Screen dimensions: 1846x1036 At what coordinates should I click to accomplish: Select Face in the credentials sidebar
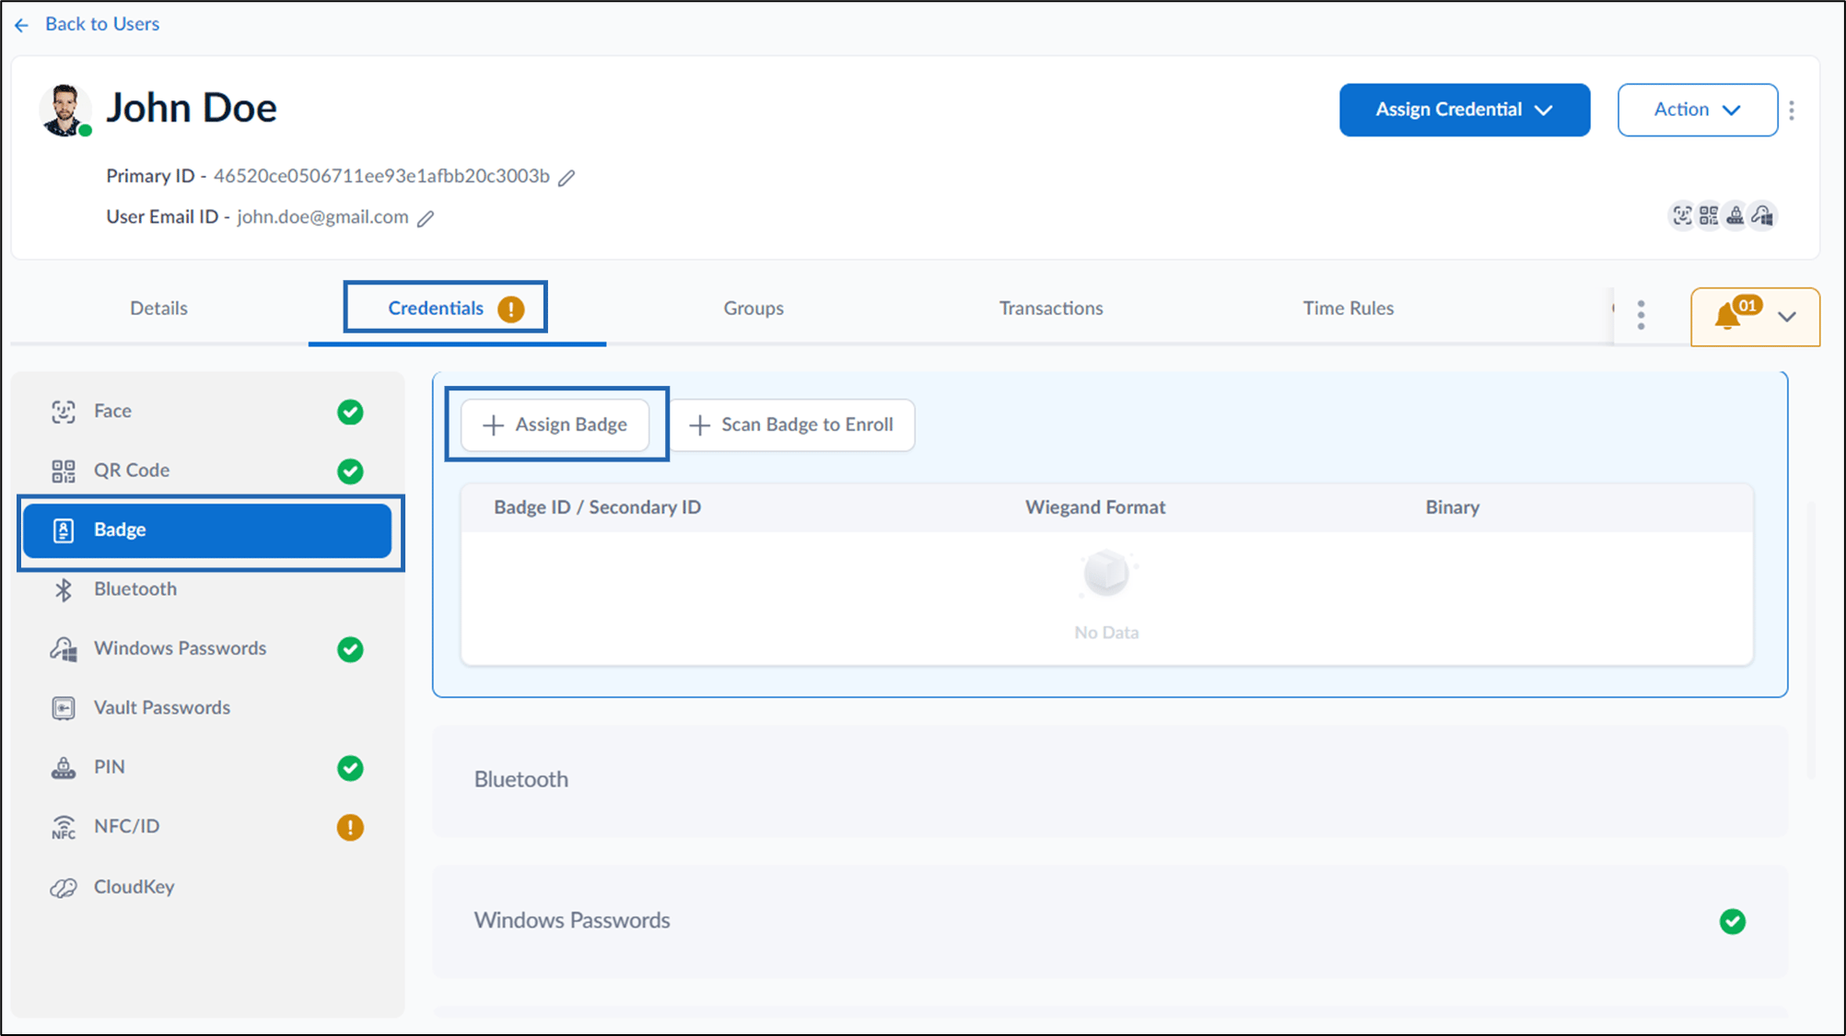pyautogui.click(x=207, y=412)
